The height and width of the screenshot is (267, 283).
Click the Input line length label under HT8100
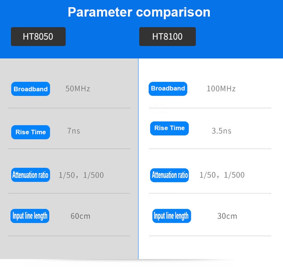click(172, 216)
